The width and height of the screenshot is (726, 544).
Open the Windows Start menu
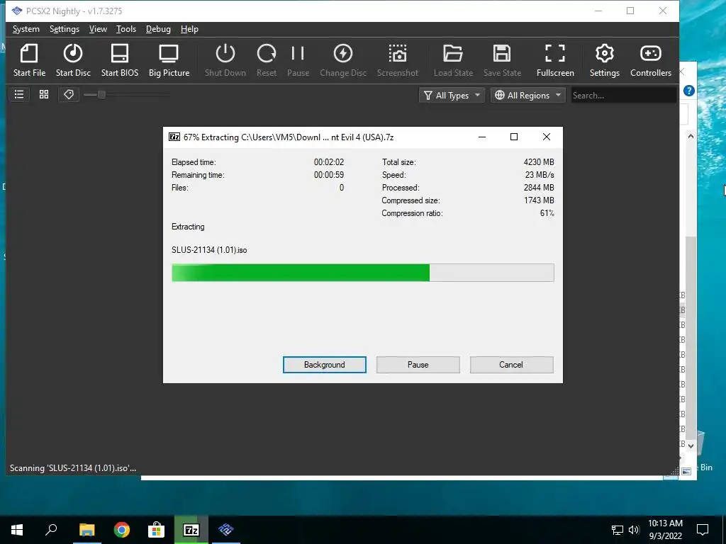[17, 530]
